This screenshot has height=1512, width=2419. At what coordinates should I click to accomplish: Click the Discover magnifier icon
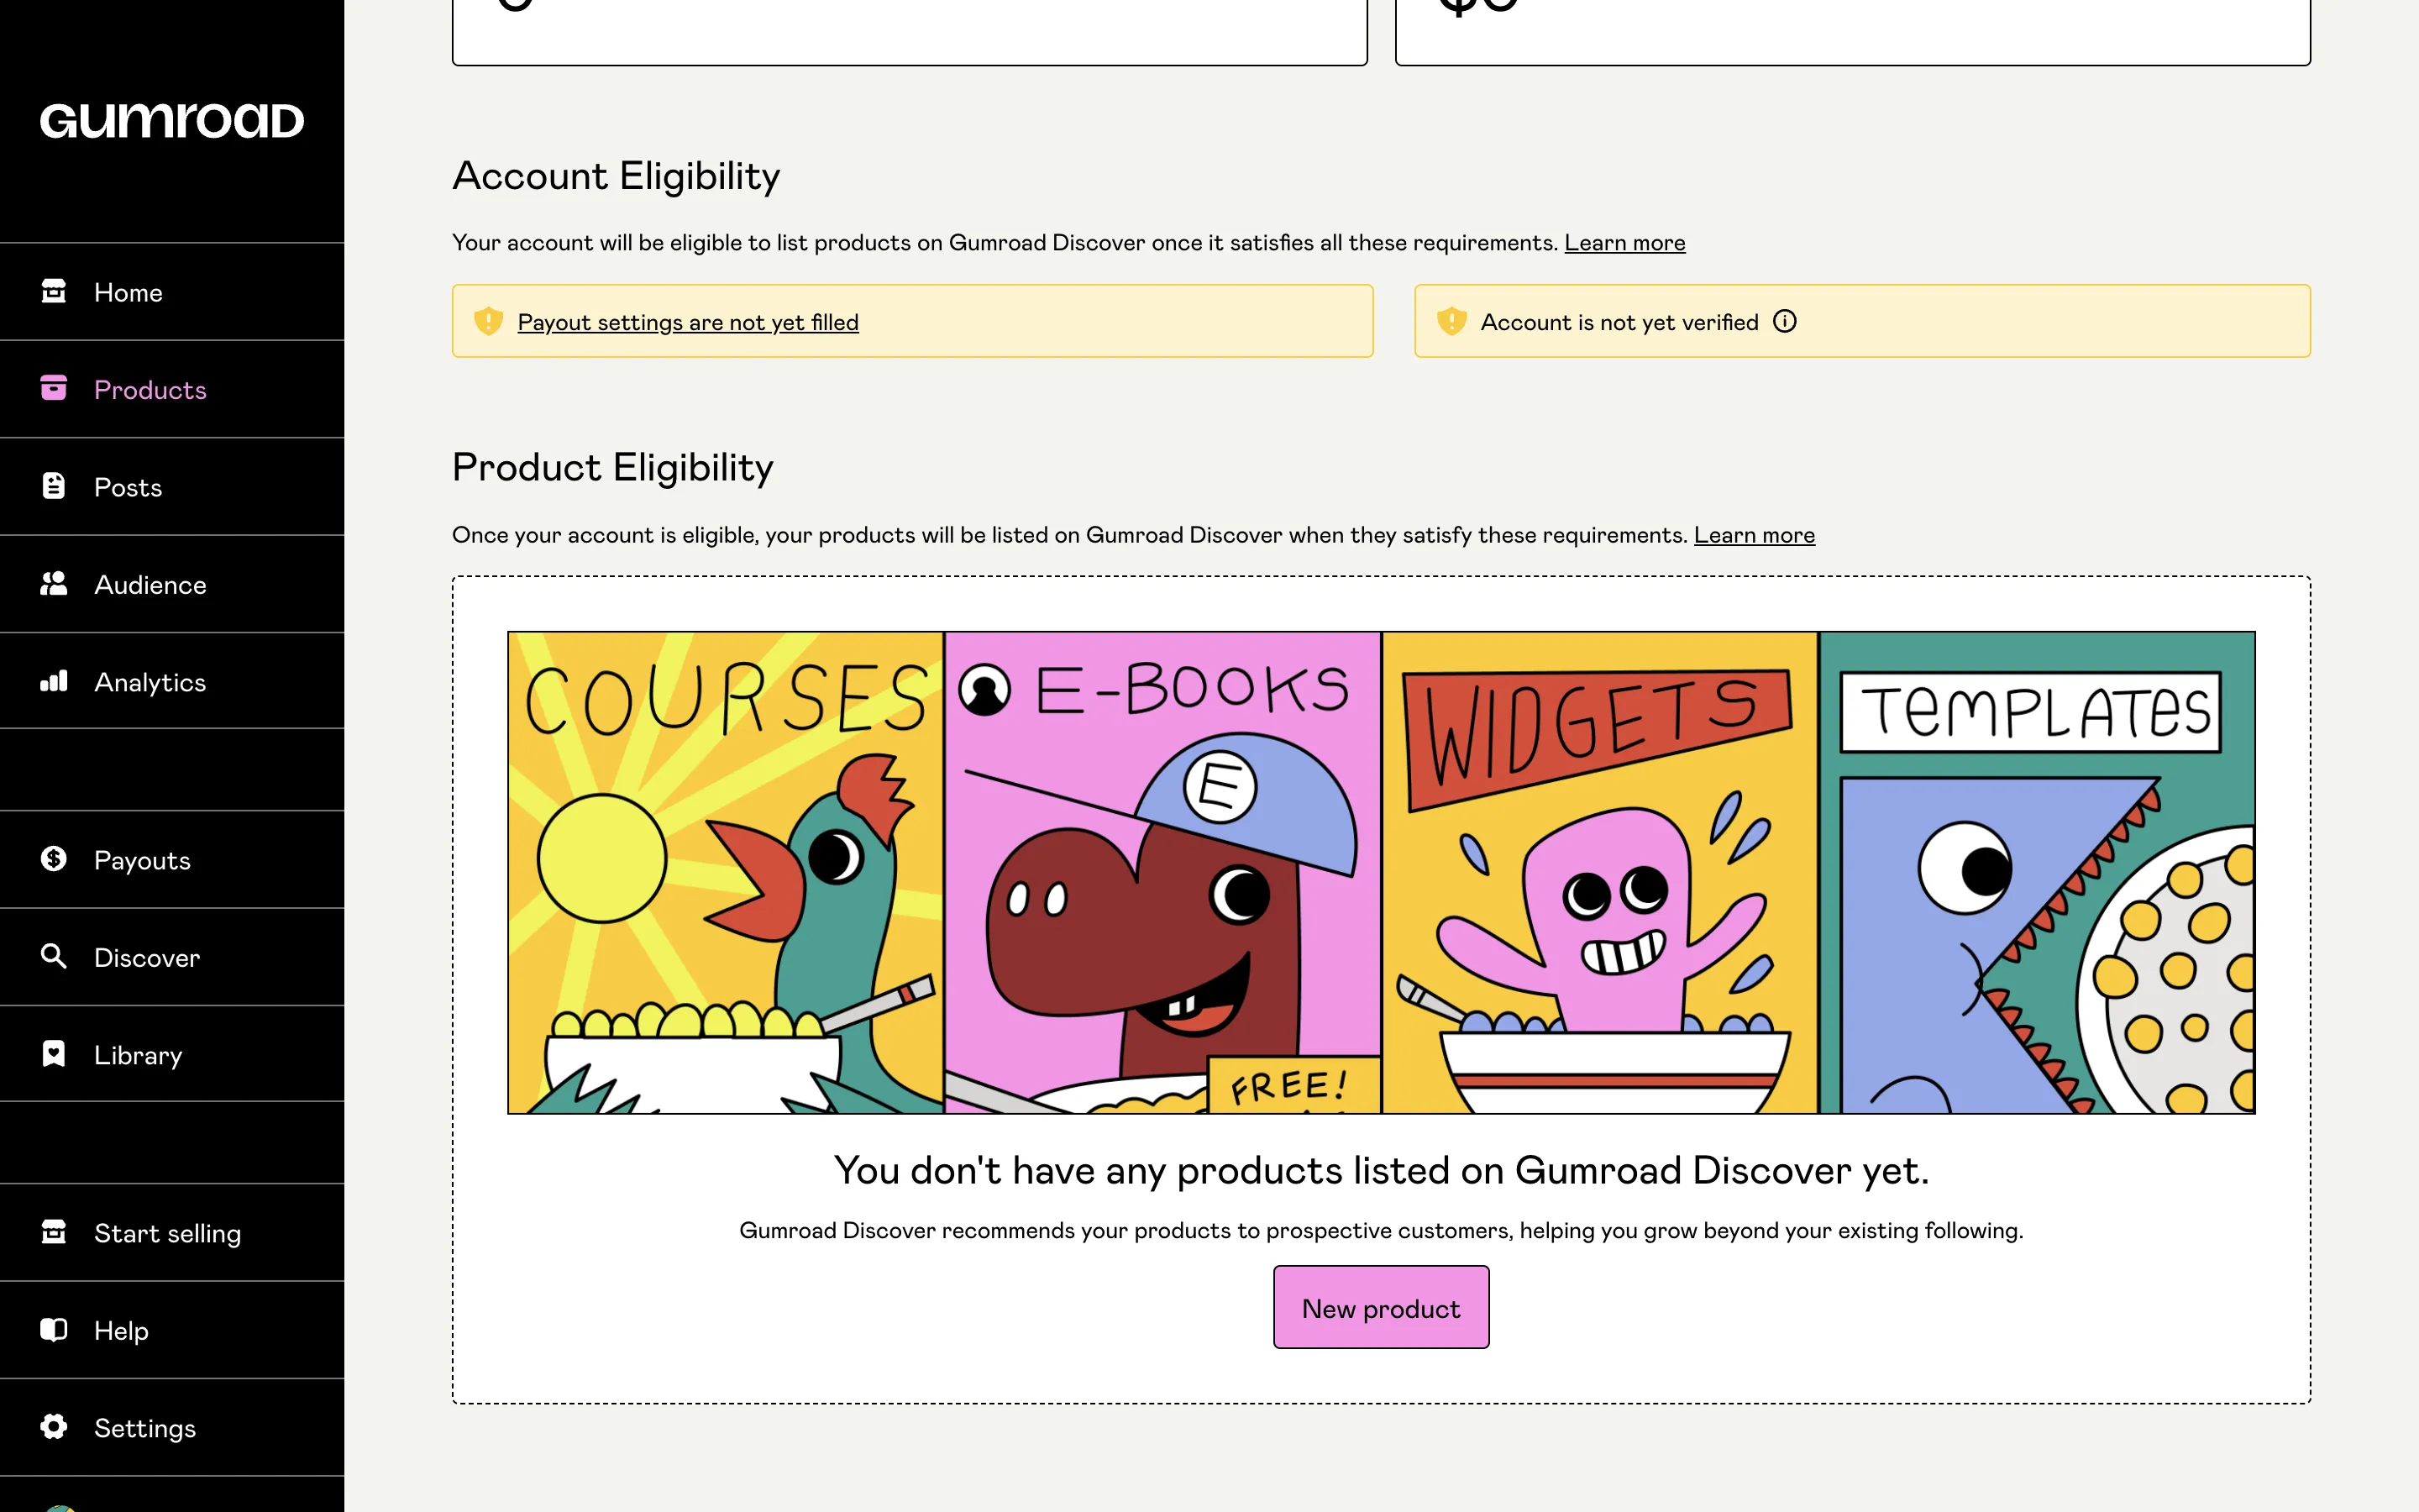[x=54, y=956]
